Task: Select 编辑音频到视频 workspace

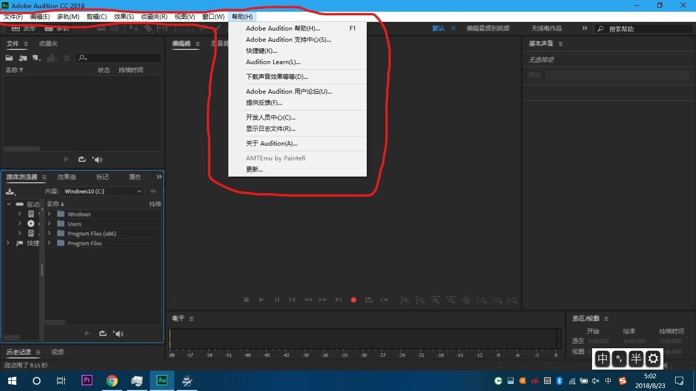Action: pyautogui.click(x=488, y=29)
